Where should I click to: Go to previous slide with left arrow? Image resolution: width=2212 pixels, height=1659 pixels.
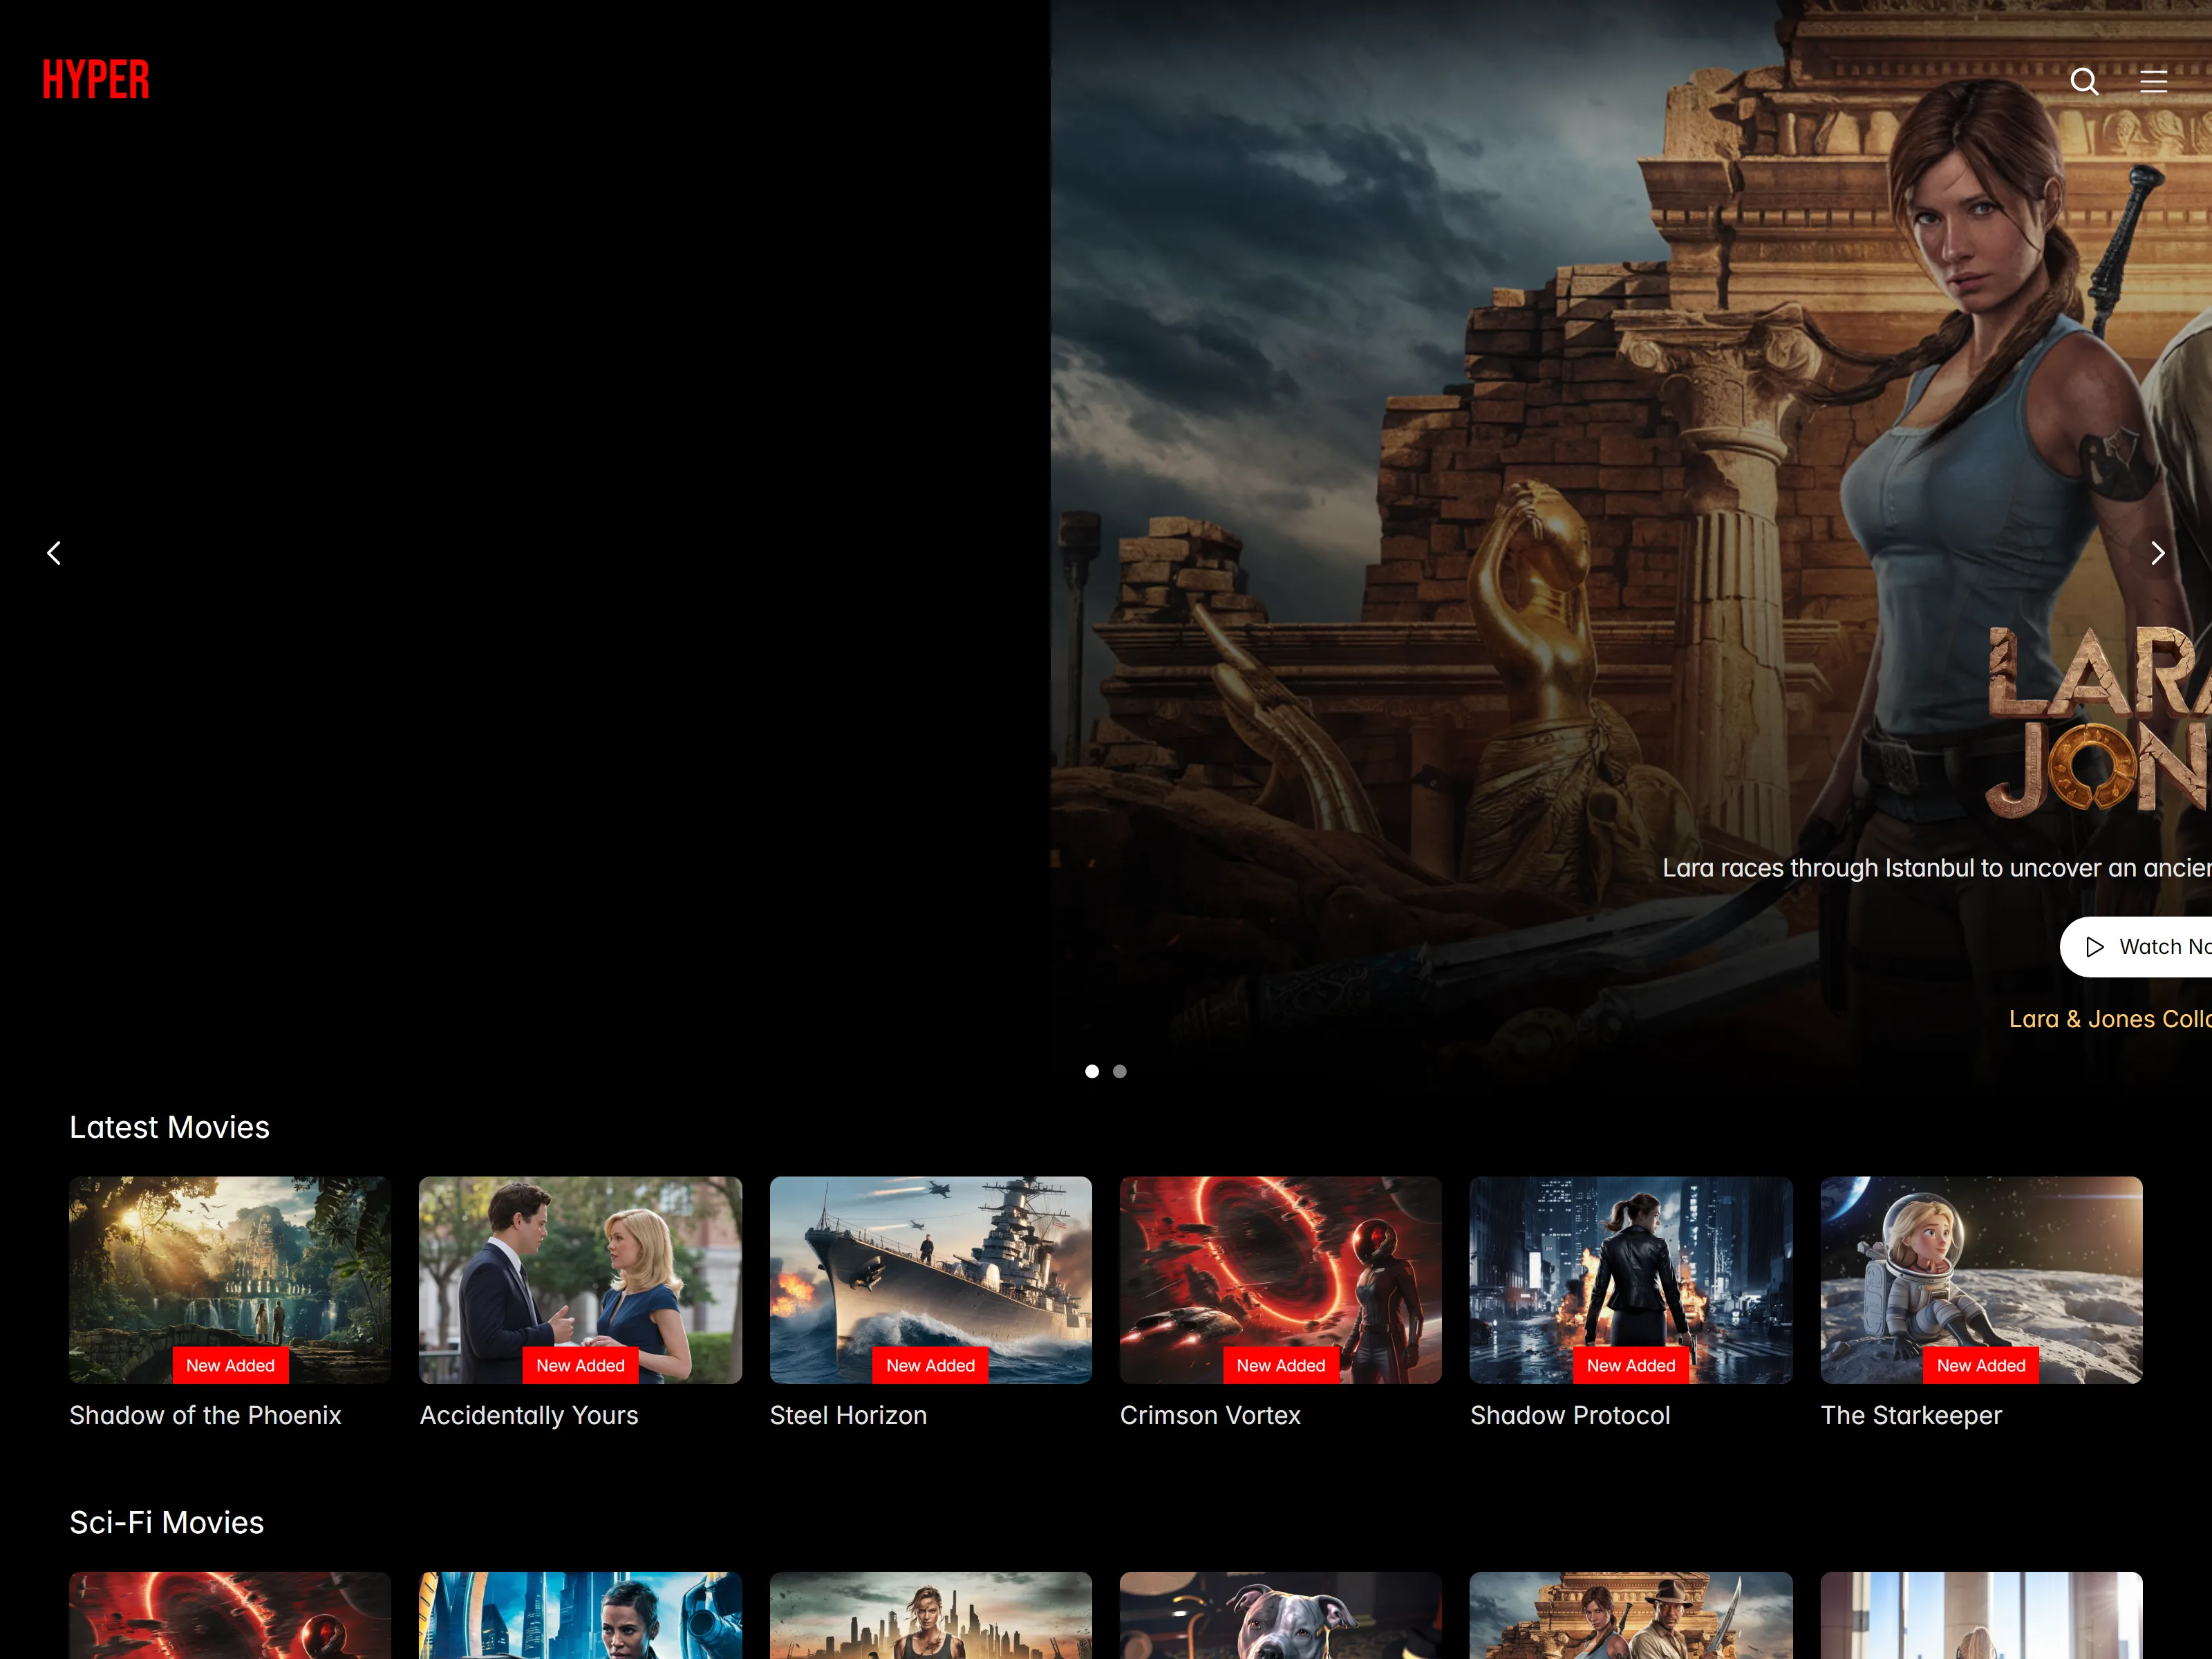pyautogui.click(x=54, y=553)
